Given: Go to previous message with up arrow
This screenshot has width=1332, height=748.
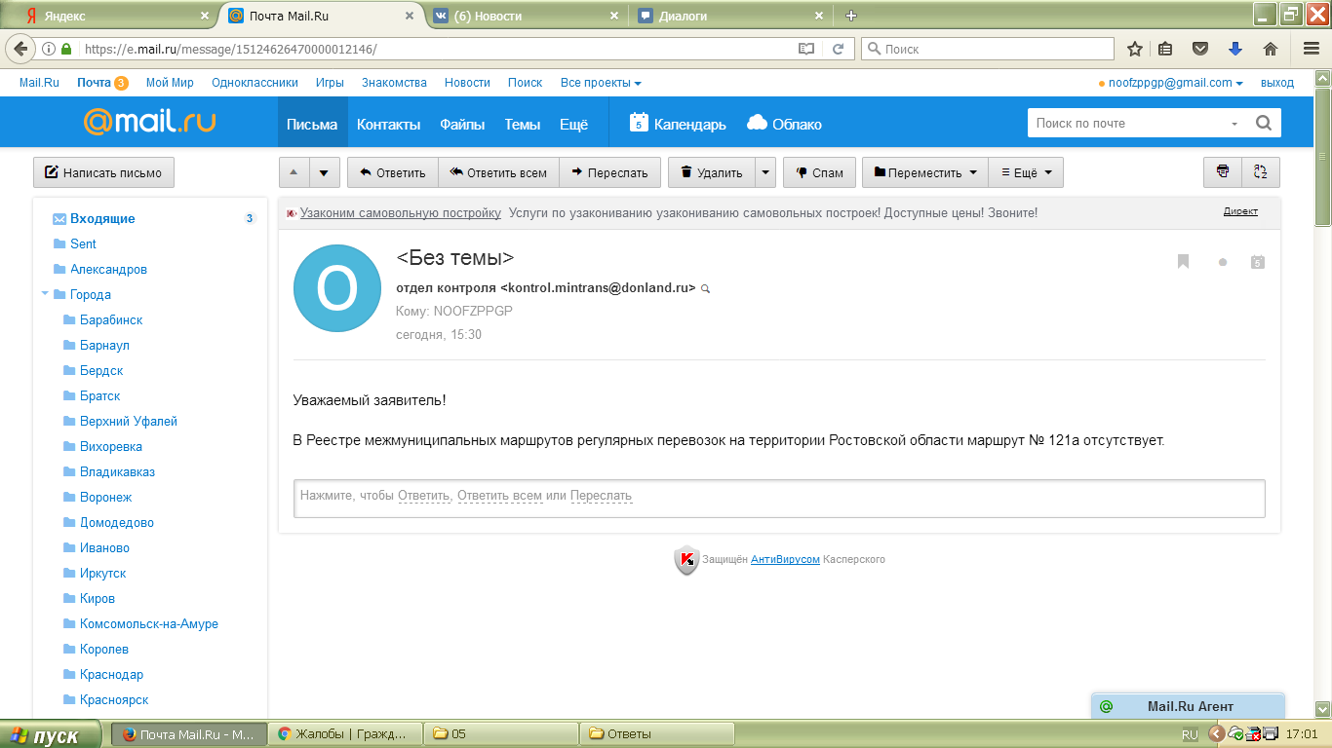Looking at the screenshot, I should pos(294,172).
